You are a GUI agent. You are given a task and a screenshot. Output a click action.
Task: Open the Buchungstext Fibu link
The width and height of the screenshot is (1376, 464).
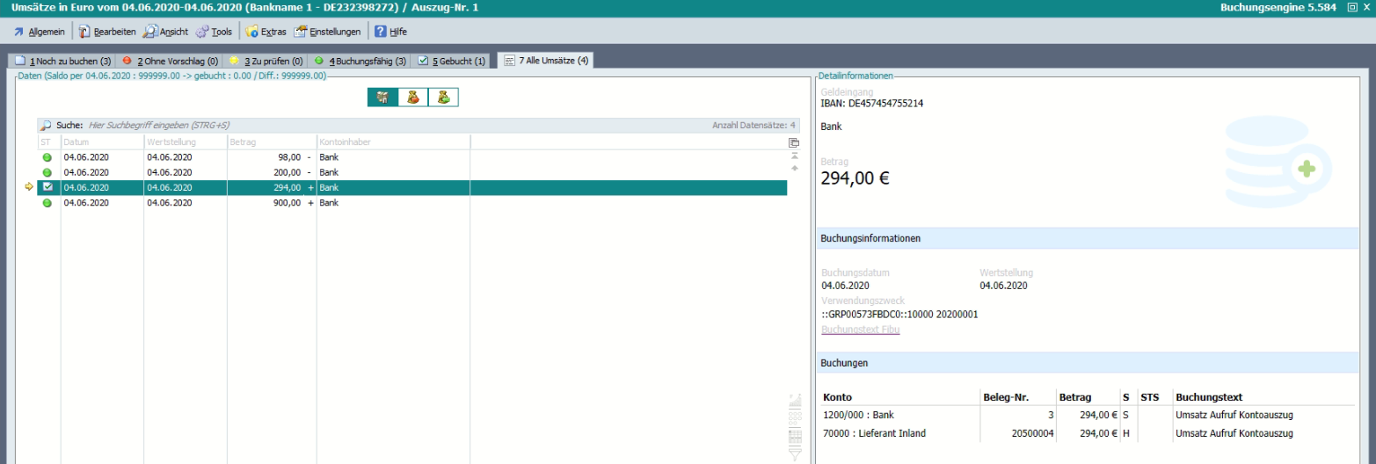point(860,330)
